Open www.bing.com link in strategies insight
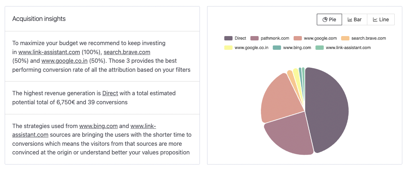This screenshot has height=171, width=407. (x=98, y=126)
